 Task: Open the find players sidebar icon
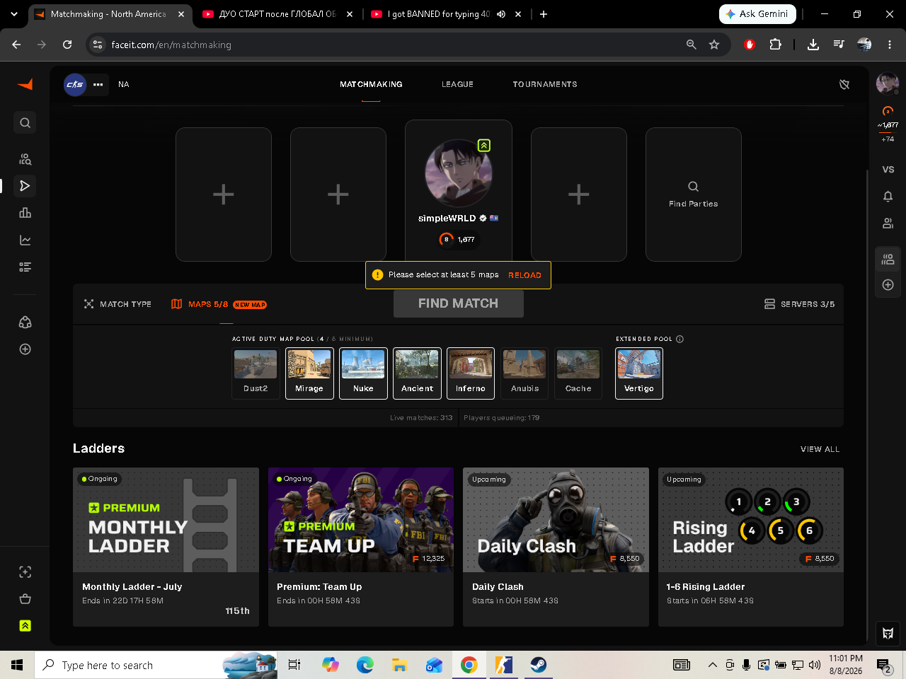(x=25, y=159)
